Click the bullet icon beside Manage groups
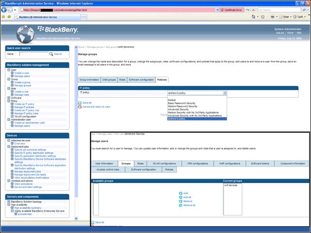Image resolution: width=311 pixels, height=233 pixels. 12,85
